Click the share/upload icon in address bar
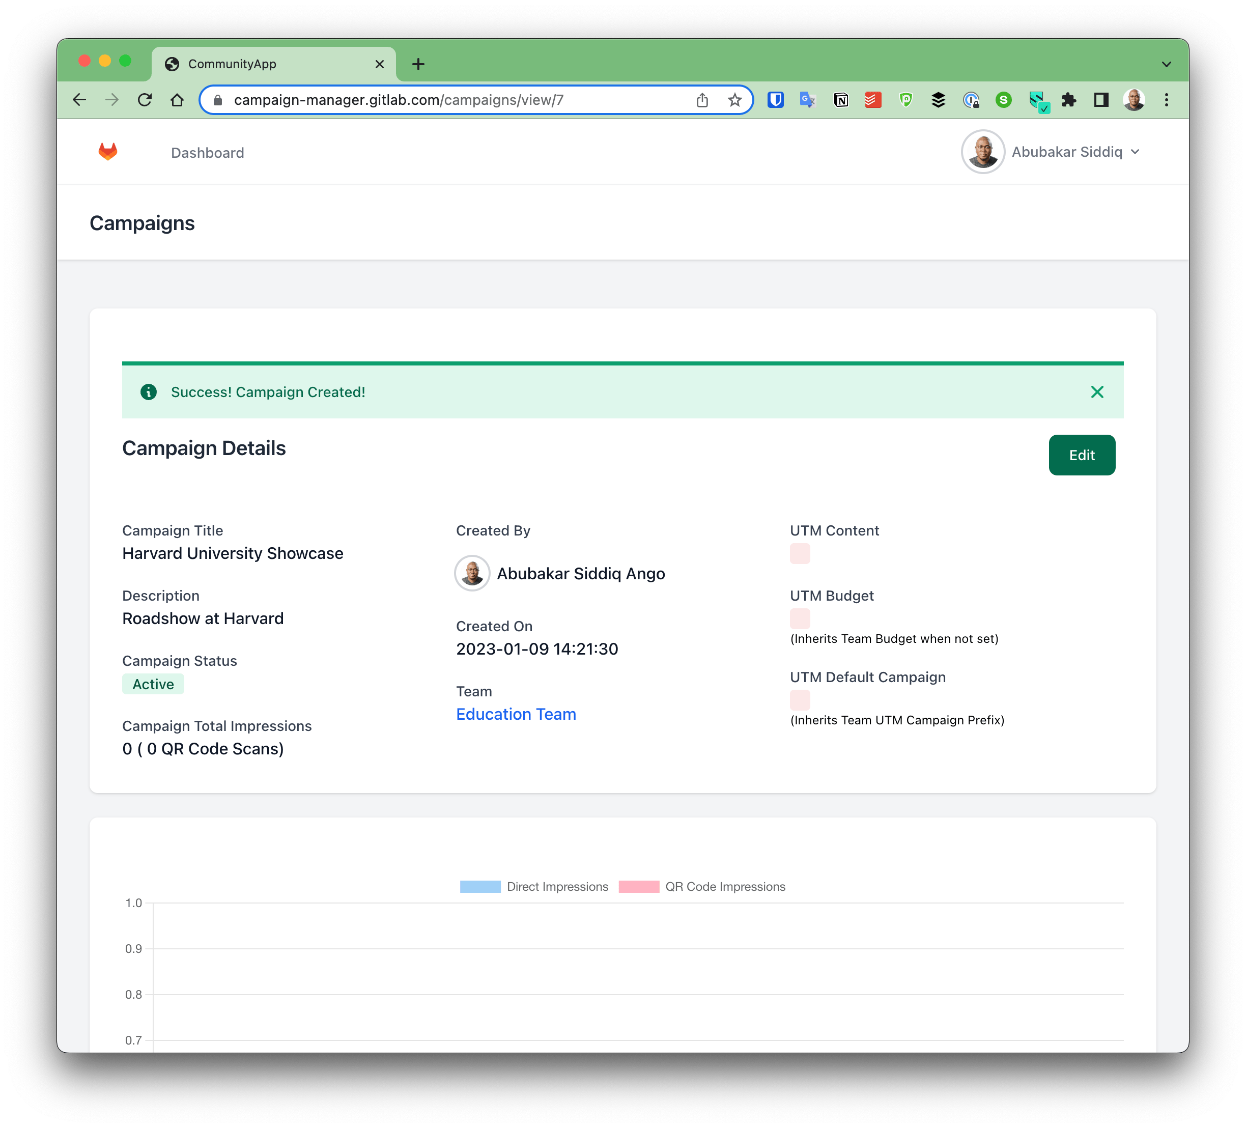The image size is (1246, 1128). 702,99
